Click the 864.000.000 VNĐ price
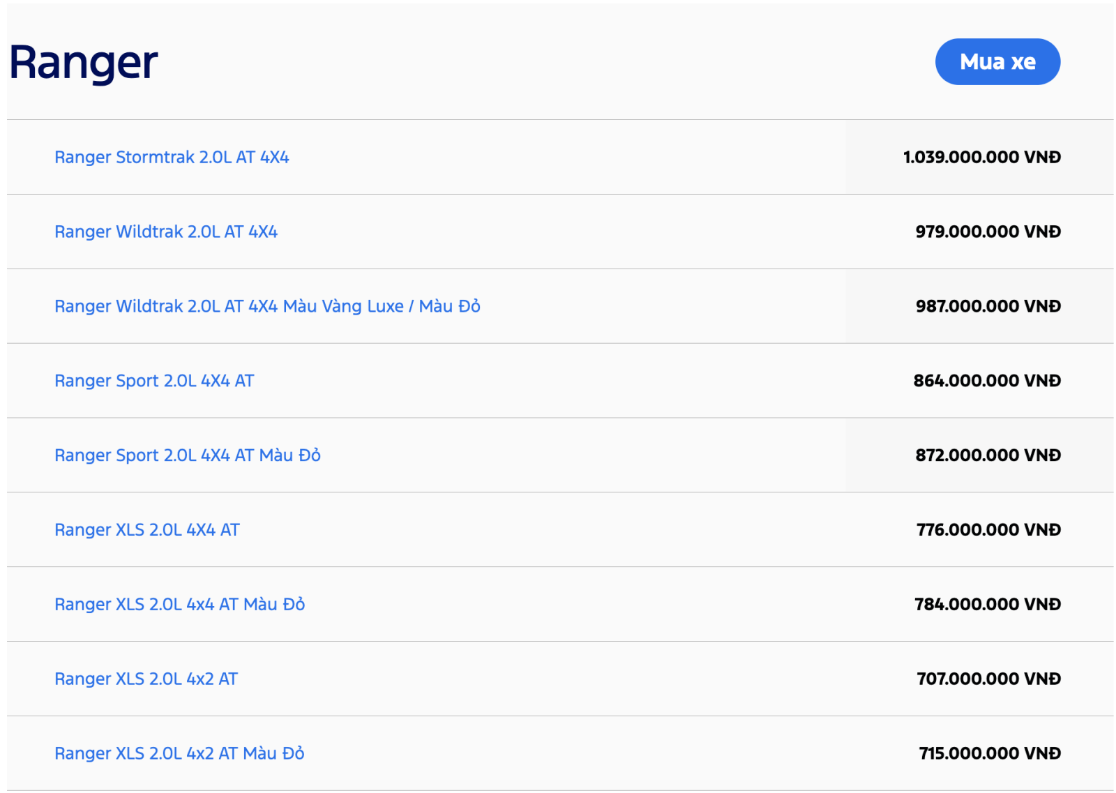The image size is (1116, 793). click(x=987, y=382)
